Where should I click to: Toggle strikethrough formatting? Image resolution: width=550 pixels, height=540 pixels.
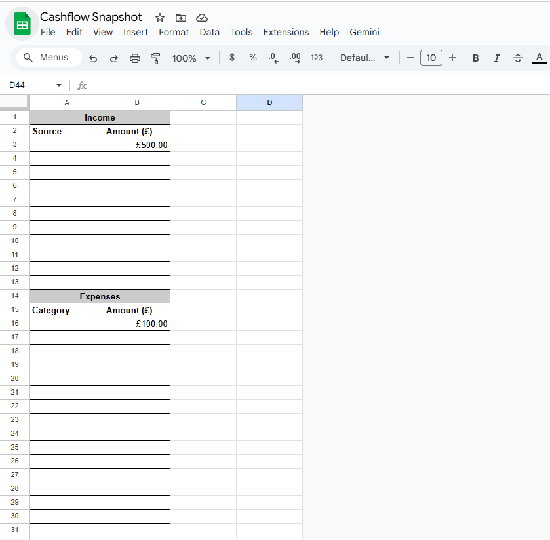[518, 58]
